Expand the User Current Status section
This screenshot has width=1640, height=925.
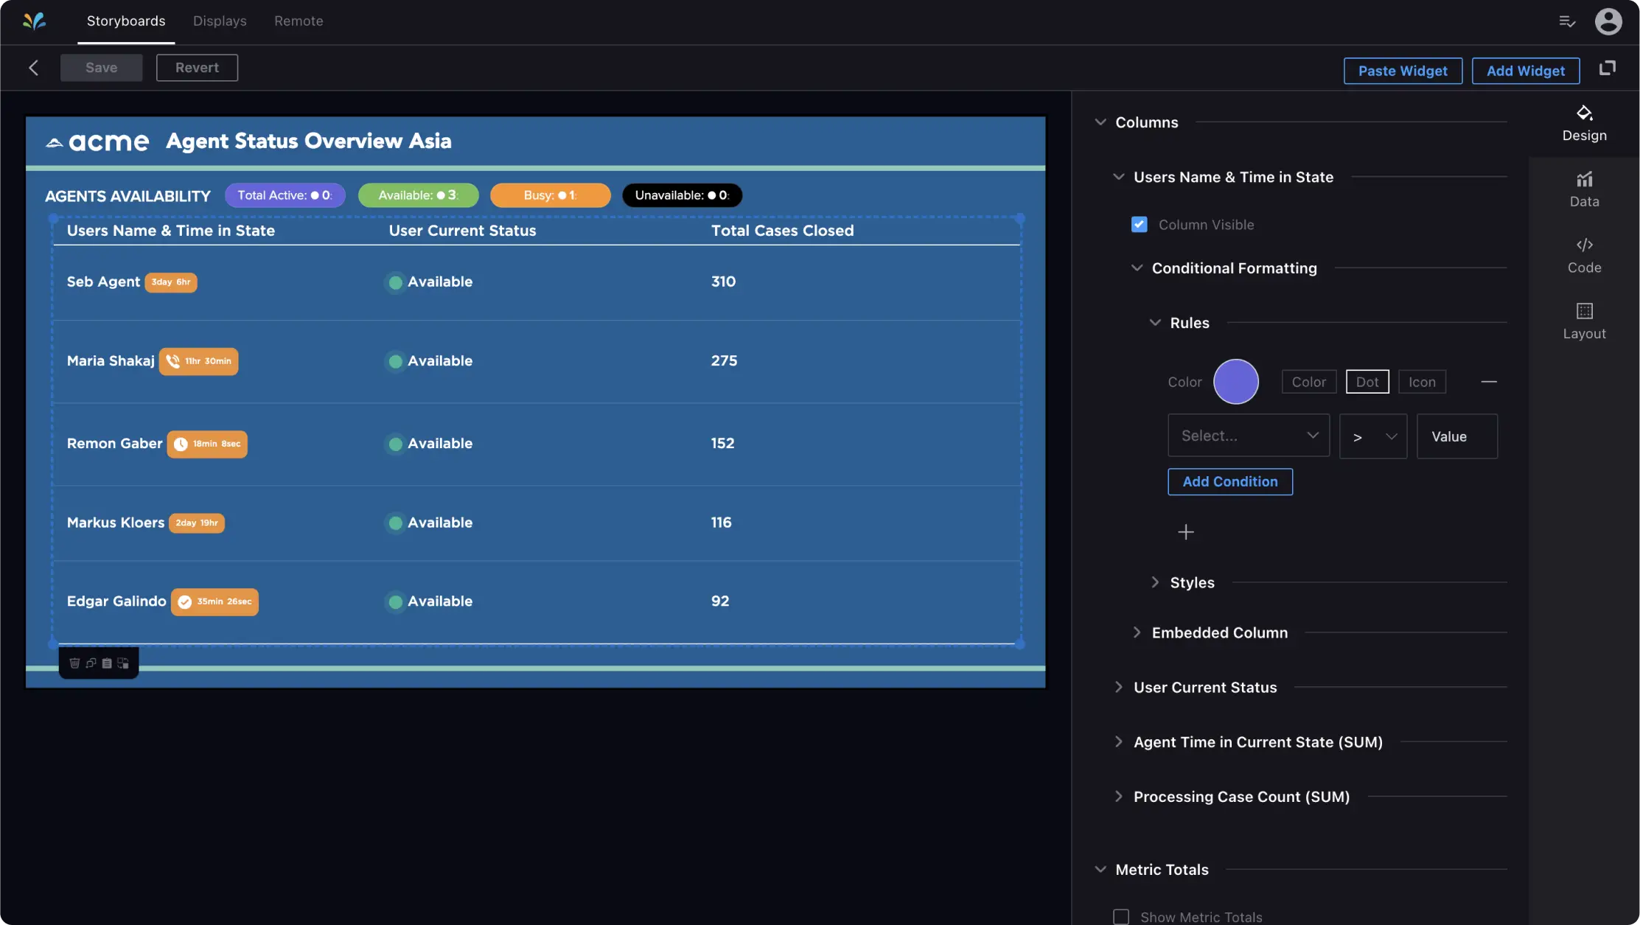tap(1204, 687)
